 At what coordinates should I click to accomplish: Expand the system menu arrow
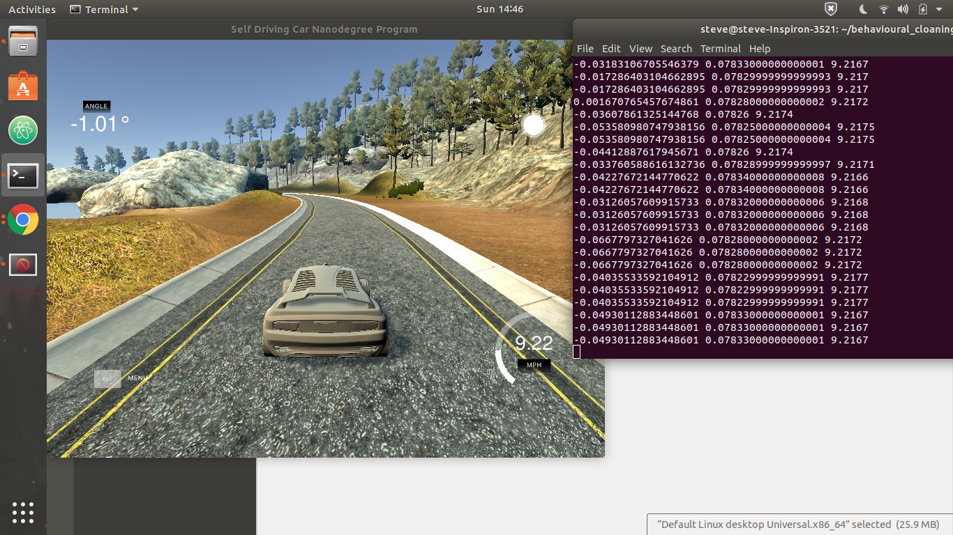[938, 10]
